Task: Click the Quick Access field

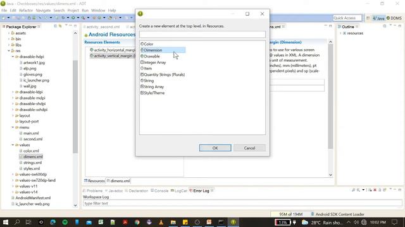Action: tap(347, 18)
